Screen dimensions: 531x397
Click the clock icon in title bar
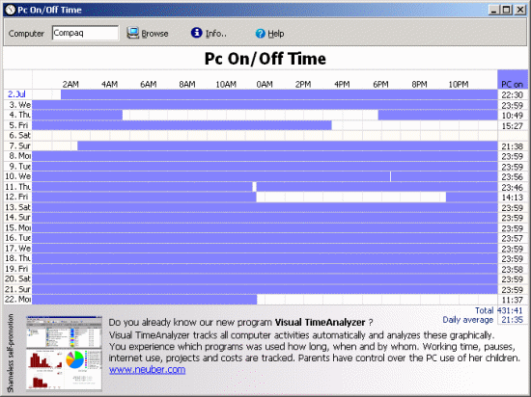11,10
